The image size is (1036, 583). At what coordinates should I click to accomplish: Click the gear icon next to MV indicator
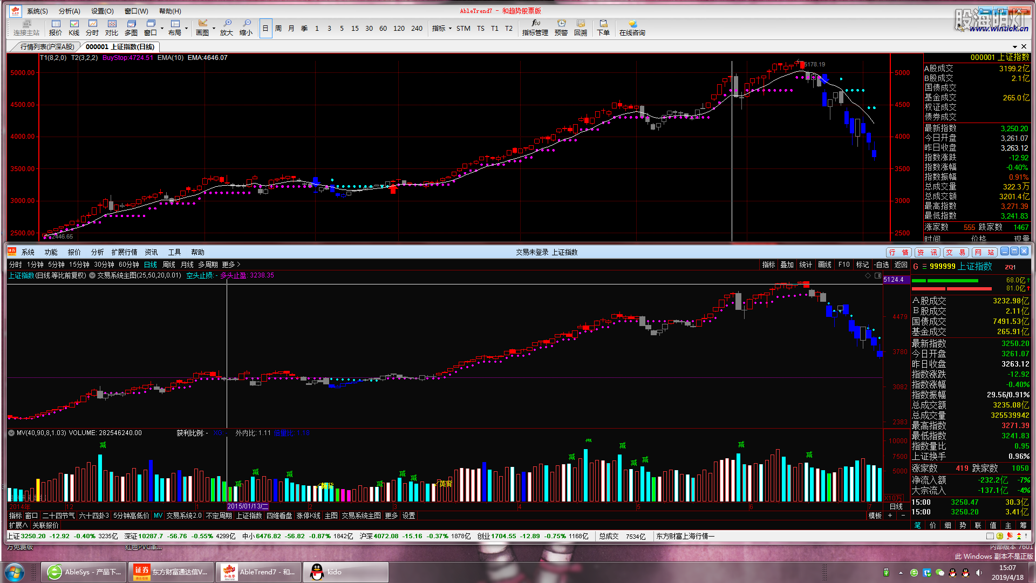[x=11, y=433]
